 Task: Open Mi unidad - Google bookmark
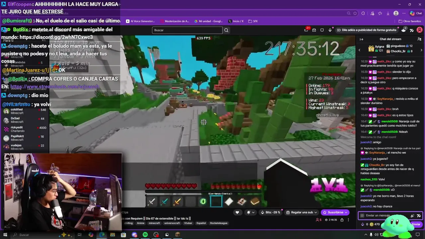pyautogui.click(x=208, y=21)
